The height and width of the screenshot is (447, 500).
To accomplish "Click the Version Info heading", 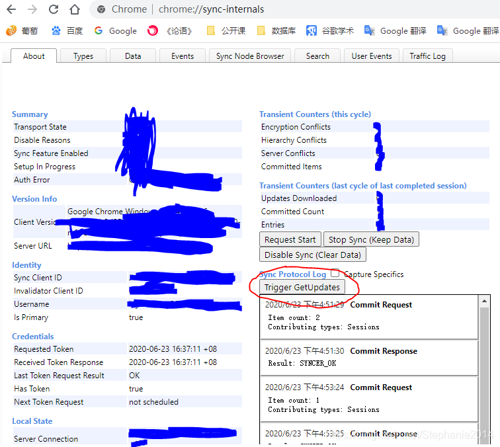I will click(x=34, y=198).
